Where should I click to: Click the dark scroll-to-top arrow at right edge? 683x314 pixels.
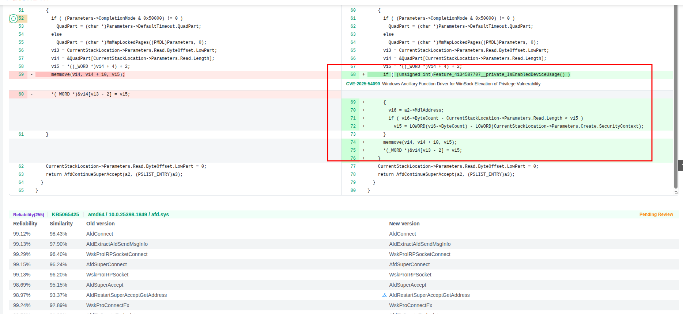click(x=680, y=165)
